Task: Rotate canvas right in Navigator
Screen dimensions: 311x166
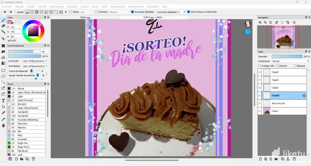Action: click(288, 22)
